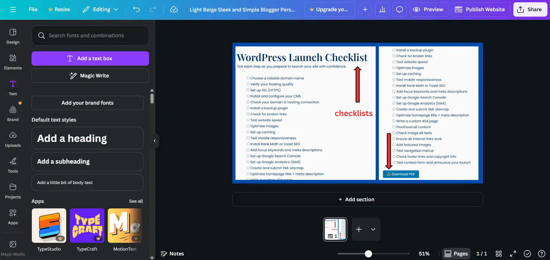
Task: Tick the Test navigation menus checkbox
Action: pyautogui.click(x=394, y=150)
